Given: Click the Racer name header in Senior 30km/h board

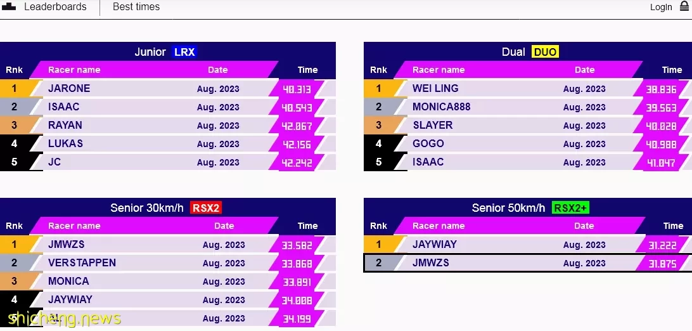Looking at the screenshot, I should (74, 226).
